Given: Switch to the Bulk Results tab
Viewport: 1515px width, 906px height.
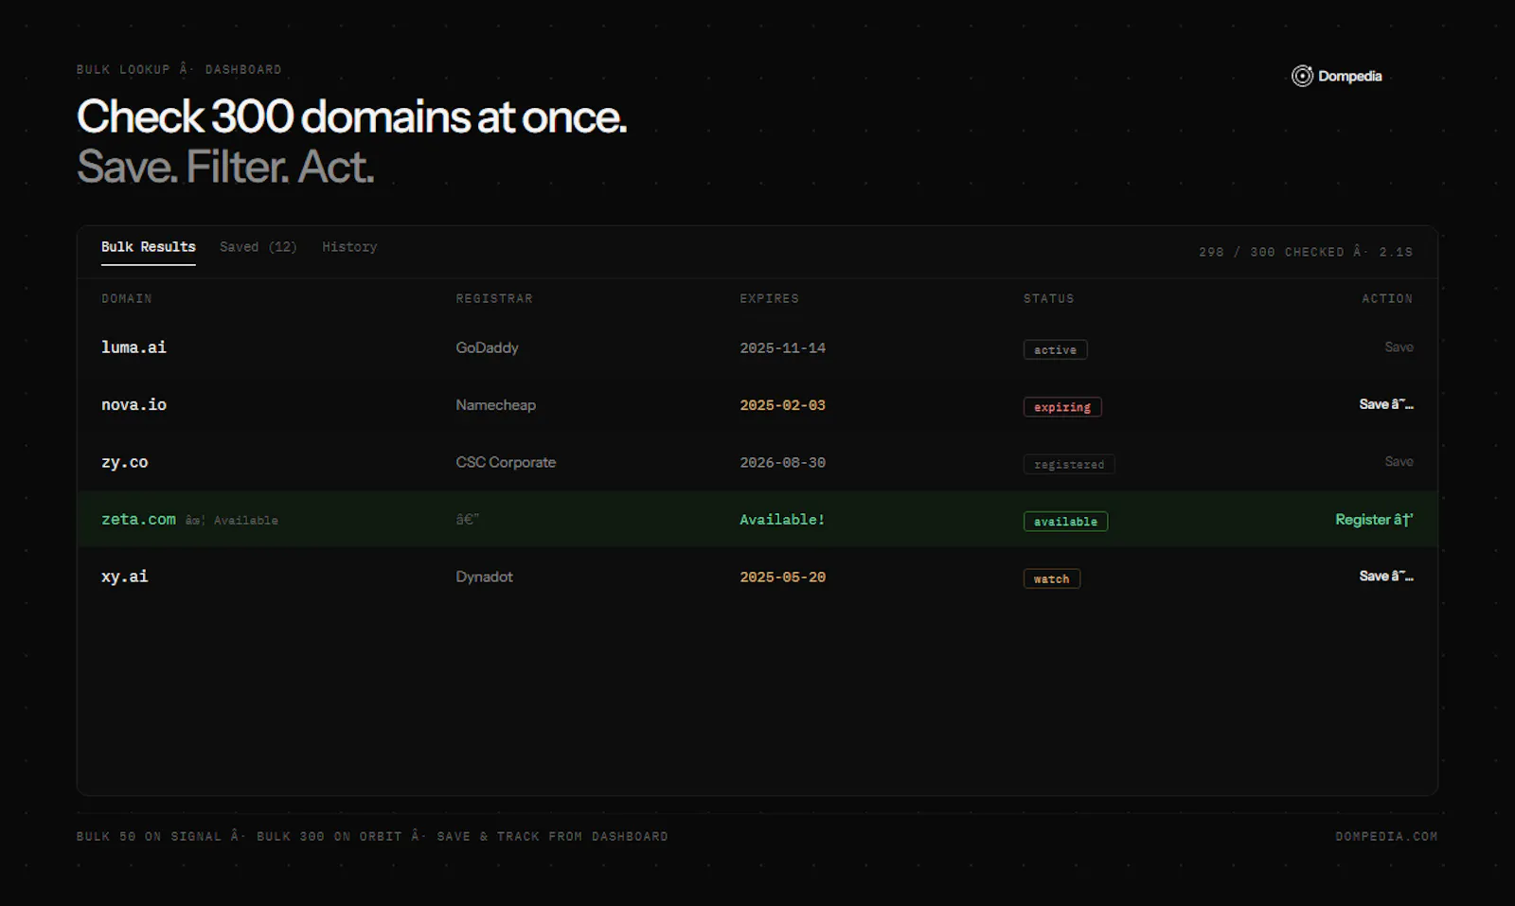Looking at the screenshot, I should [149, 247].
